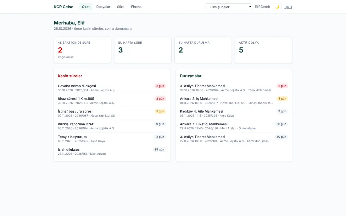Click the 29 gün badge on Islah row
The width and height of the screenshot is (346, 216).
click(x=159, y=150)
